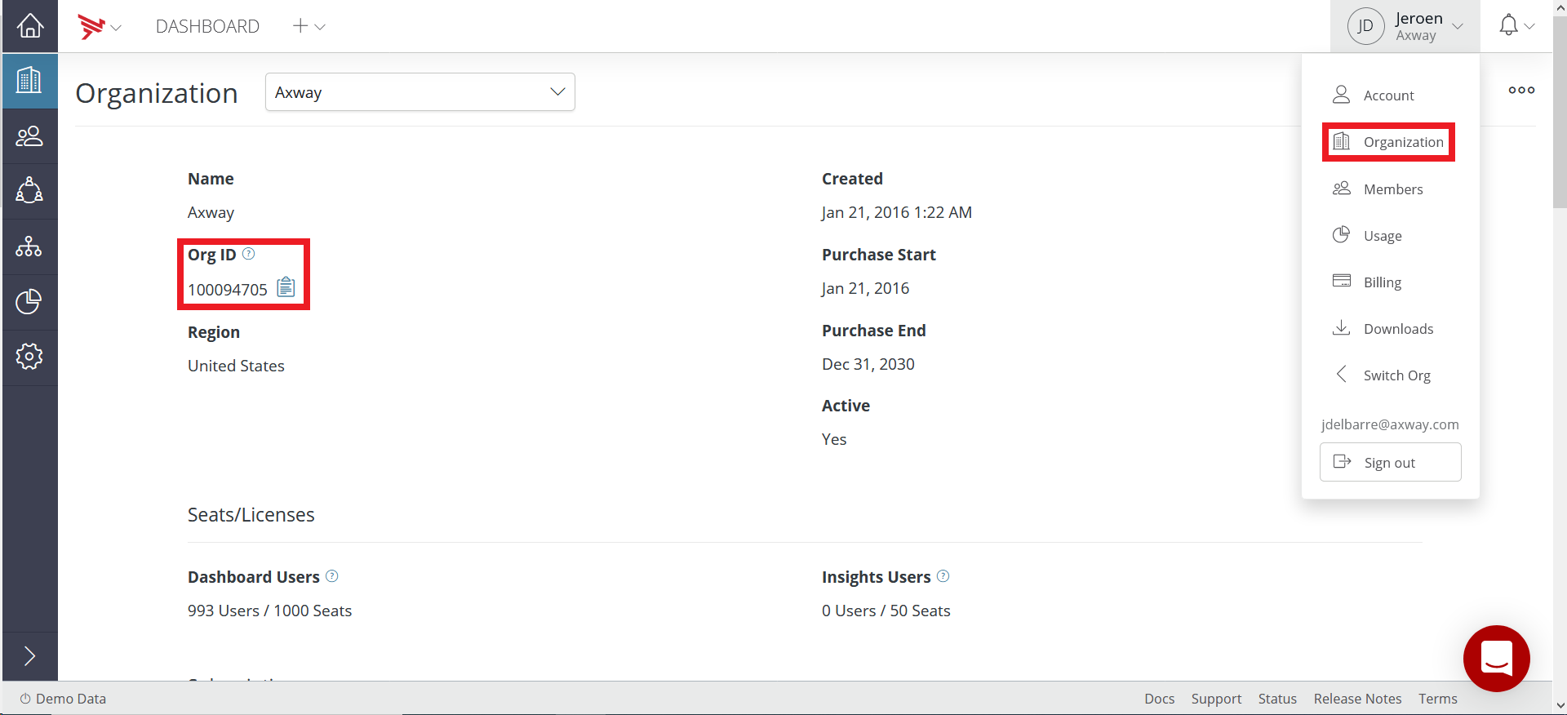Click the Sign out door icon
This screenshot has width=1567, height=715.
1342,461
